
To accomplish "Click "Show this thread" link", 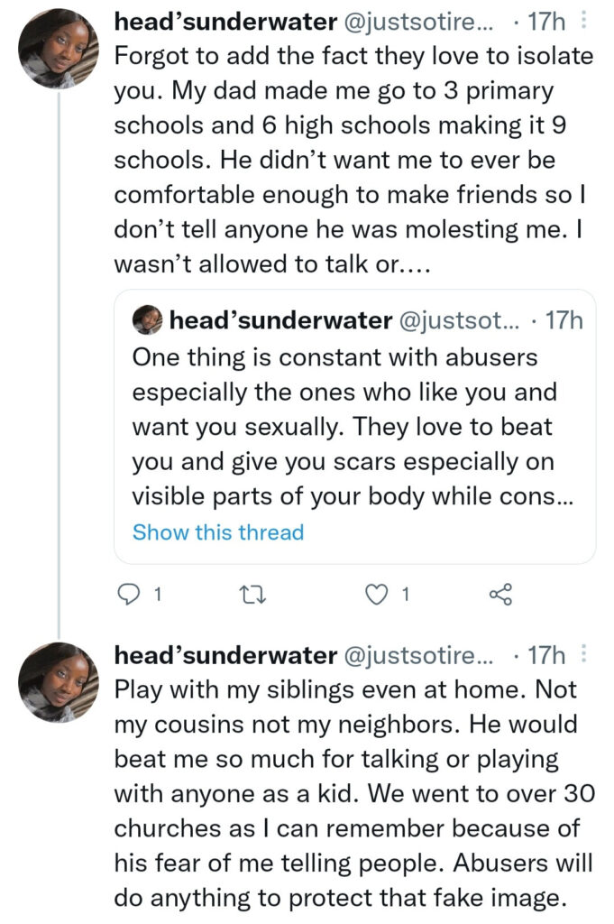I will pos(218,532).
